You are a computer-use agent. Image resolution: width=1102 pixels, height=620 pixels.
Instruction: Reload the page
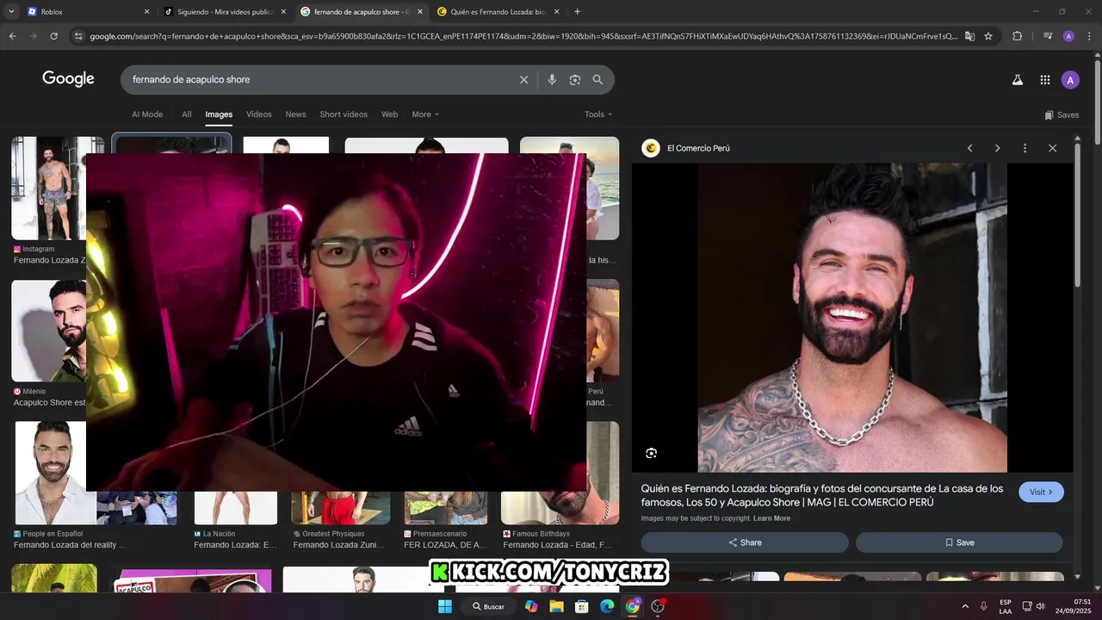pos(53,36)
